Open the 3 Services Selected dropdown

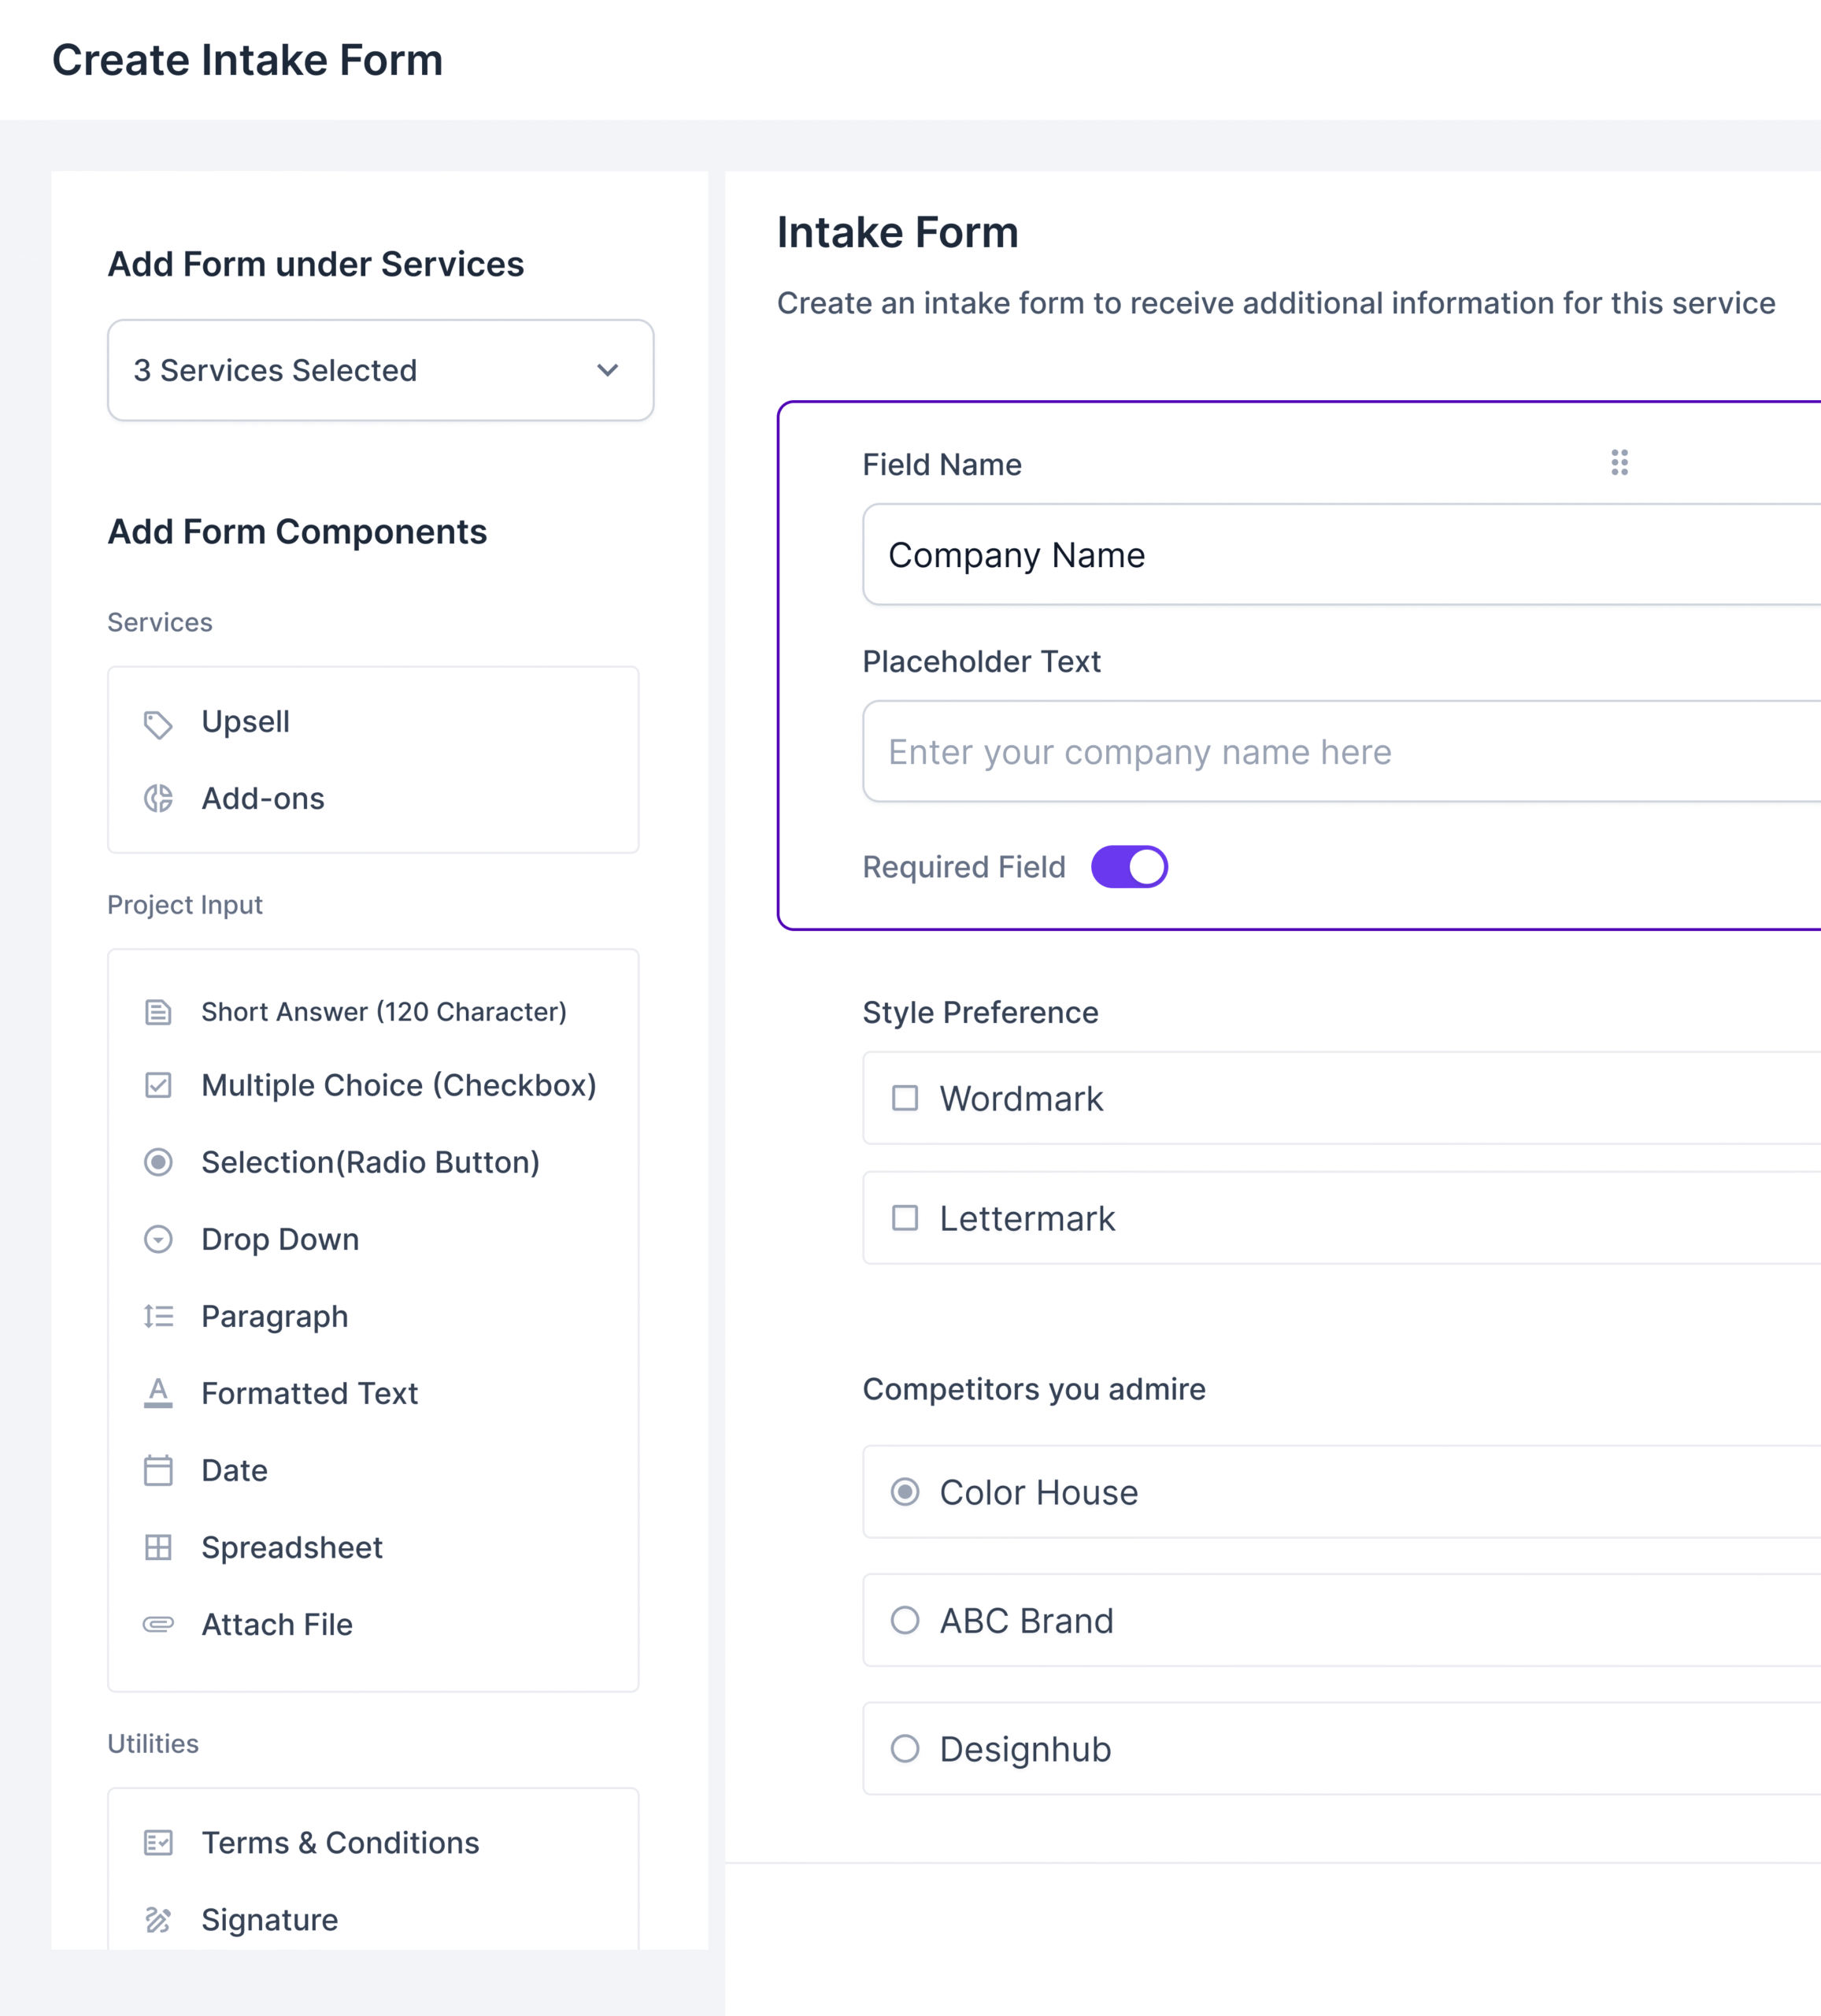point(380,370)
